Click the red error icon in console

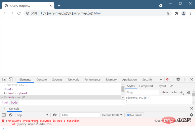(3, 121)
